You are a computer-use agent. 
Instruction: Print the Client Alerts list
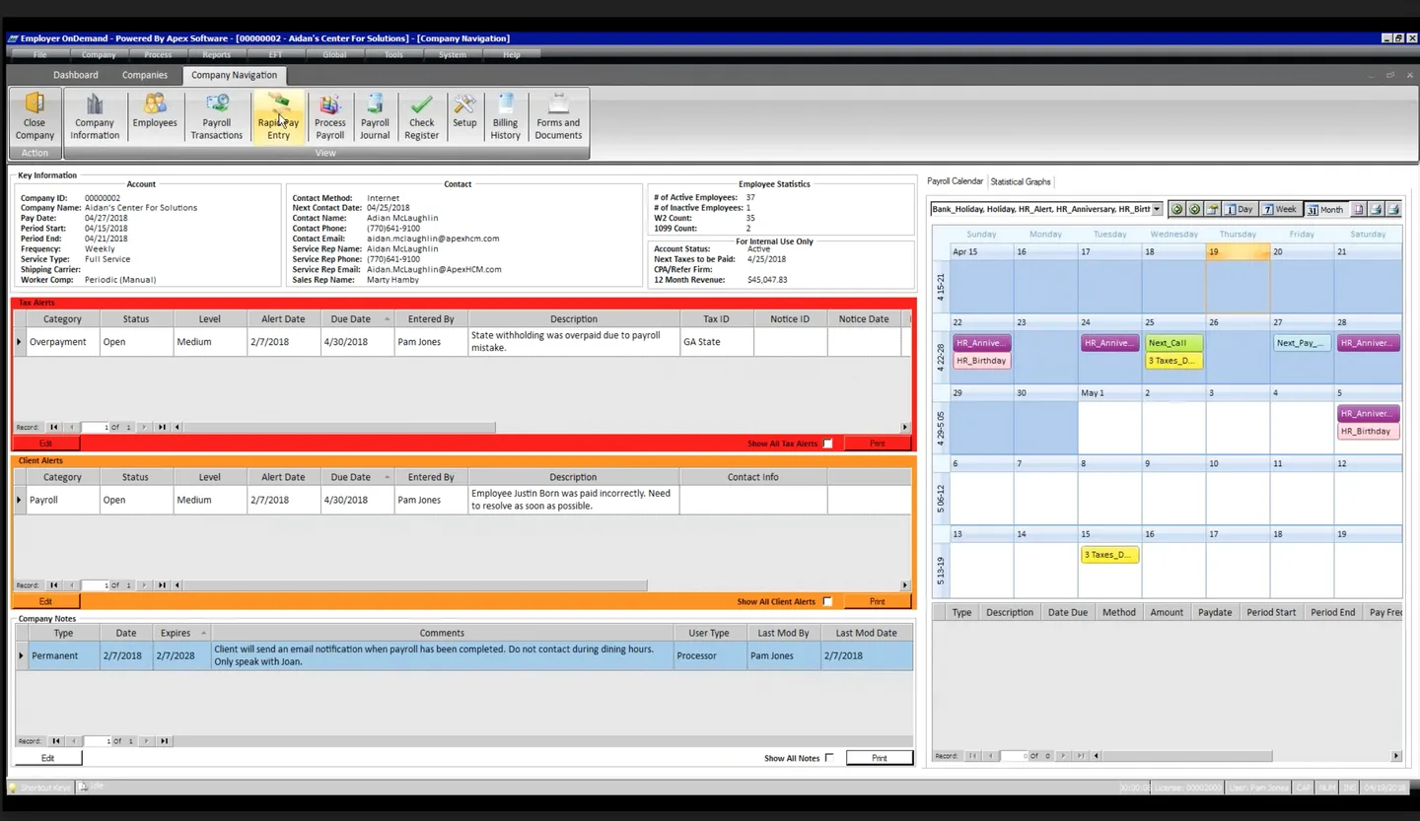coord(877,601)
